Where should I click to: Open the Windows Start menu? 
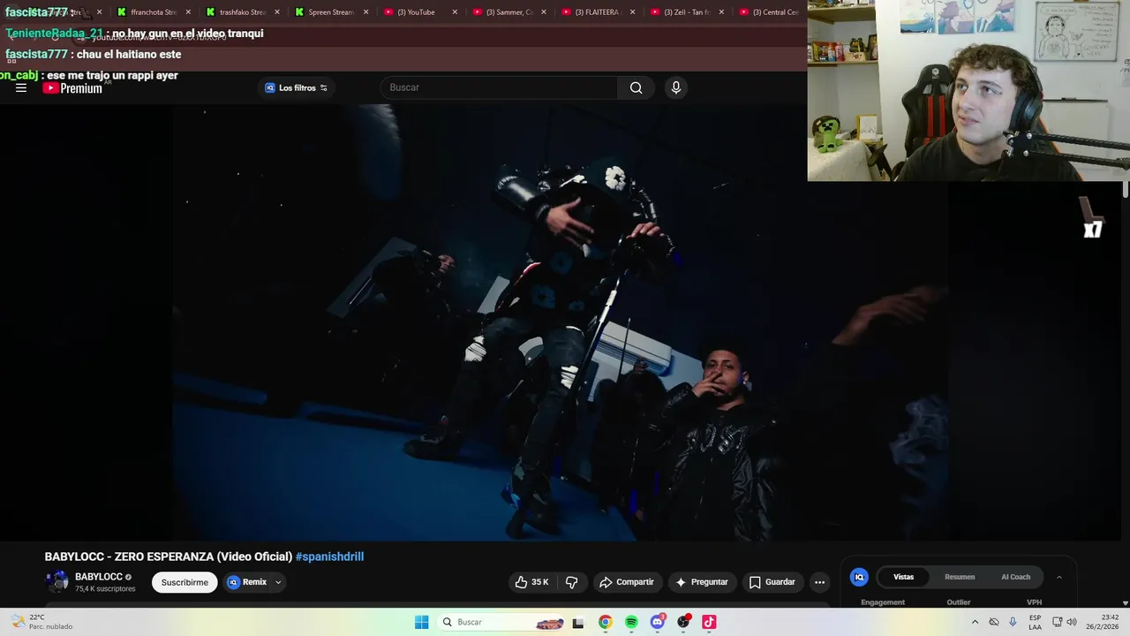tap(422, 622)
